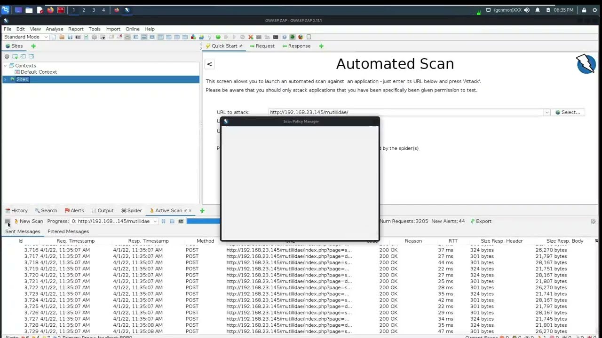The image size is (602, 338).
Task: Click the green plus next to Response tab
Action: pos(321,46)
